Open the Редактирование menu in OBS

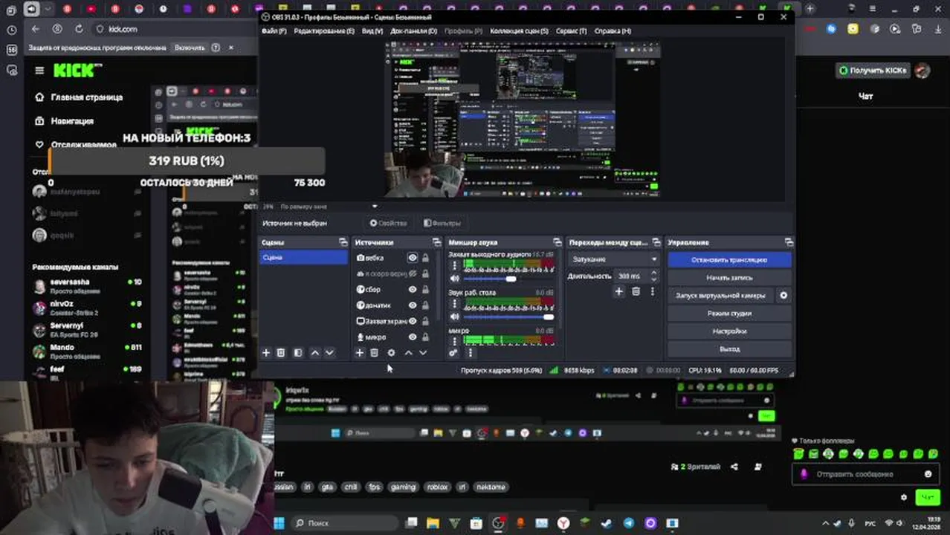click(x=324, y=31)
